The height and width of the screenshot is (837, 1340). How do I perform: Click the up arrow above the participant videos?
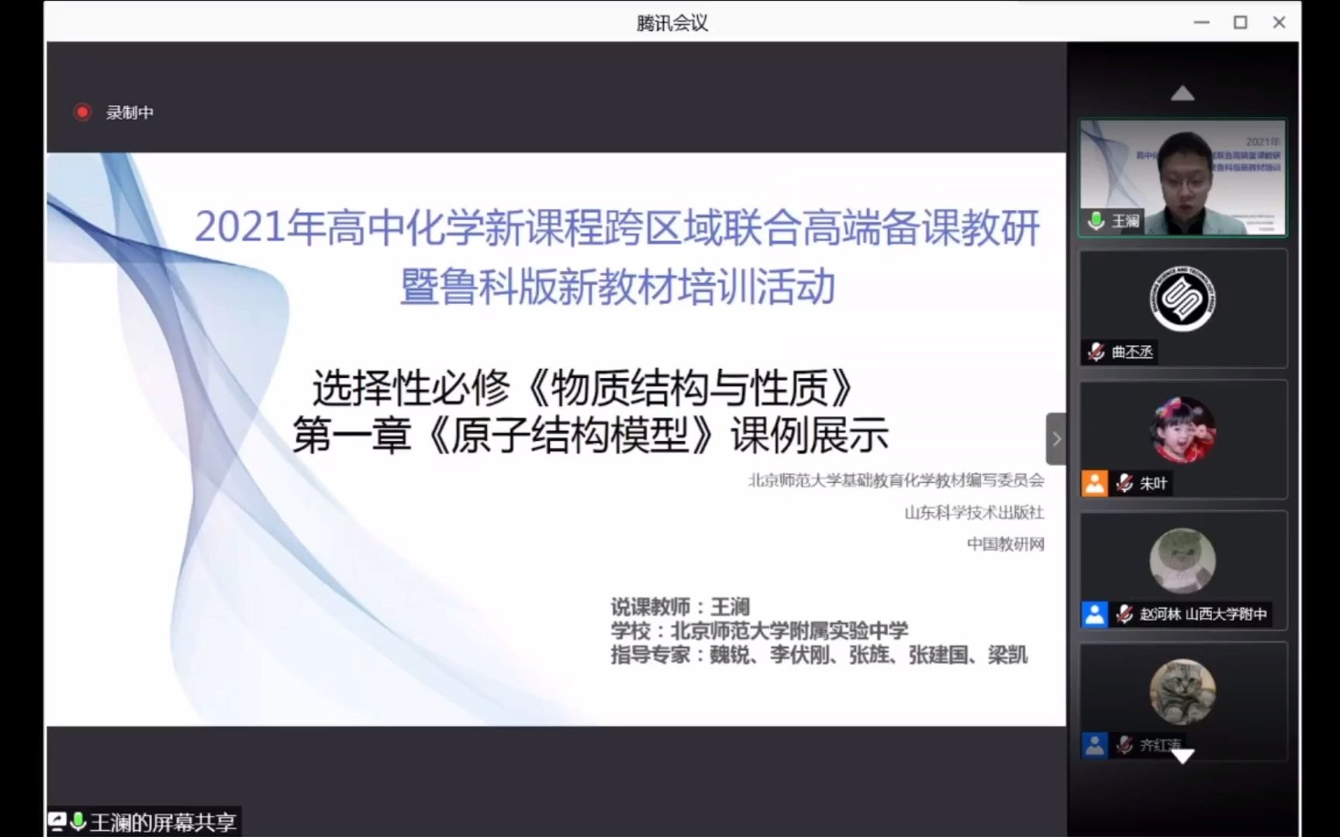[x=1182, y=92]
